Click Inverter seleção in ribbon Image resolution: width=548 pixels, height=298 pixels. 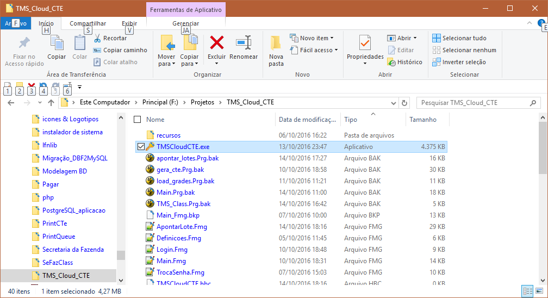tap(459, 62)
